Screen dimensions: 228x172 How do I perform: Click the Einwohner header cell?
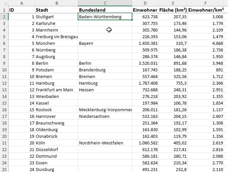145,10
